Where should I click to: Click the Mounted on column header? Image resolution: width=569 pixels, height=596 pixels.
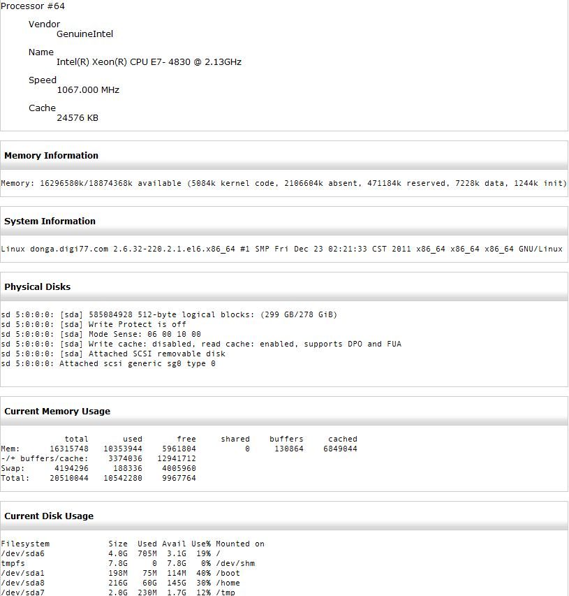pos(240,544)
